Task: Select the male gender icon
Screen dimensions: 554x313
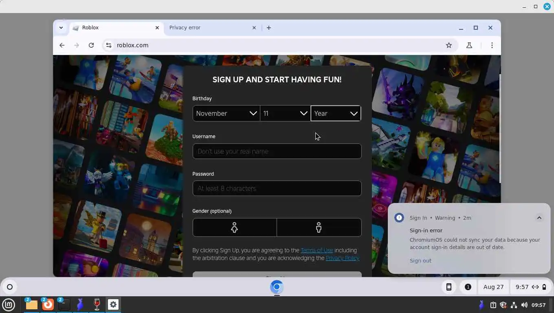Action: click(x=319, y=227)
